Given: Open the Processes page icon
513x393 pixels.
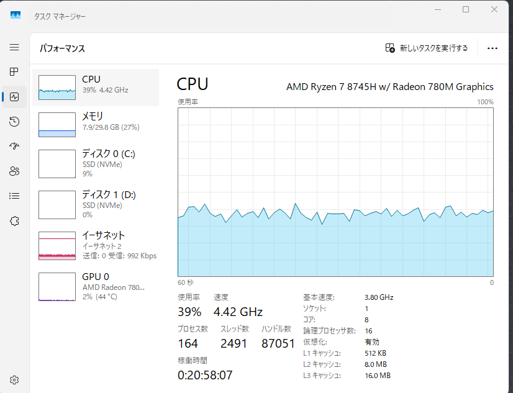Looking at the screenshot, I should click(x=14, y=72).
